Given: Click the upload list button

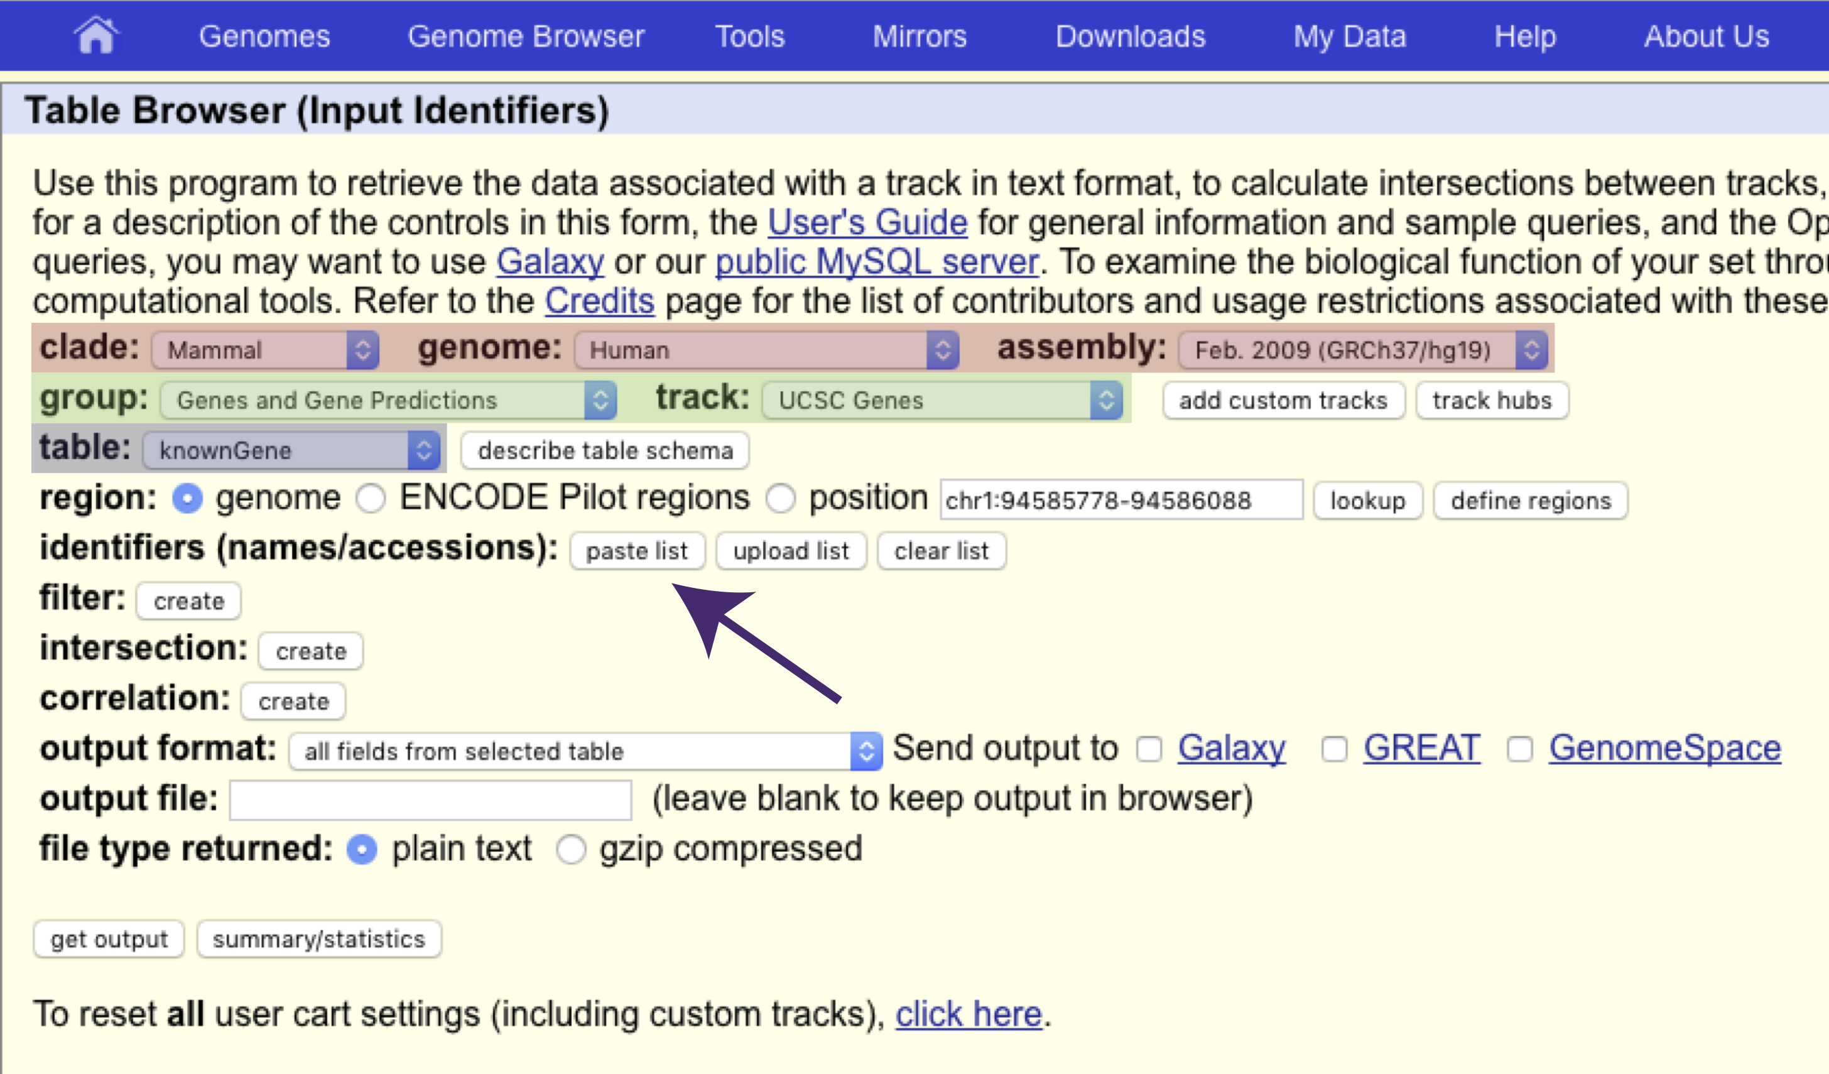Looking at the screenshot, I should [x=790, y=551].
